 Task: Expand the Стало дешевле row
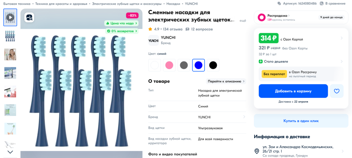[301, 61]
